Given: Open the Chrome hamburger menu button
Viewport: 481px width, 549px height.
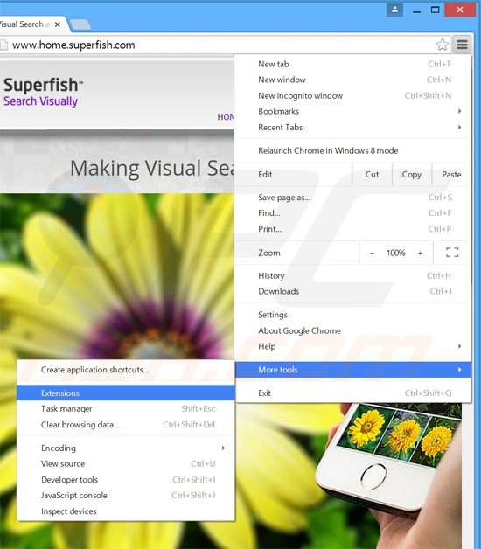Looking at the screenshot, I should [x=462, y=45].
